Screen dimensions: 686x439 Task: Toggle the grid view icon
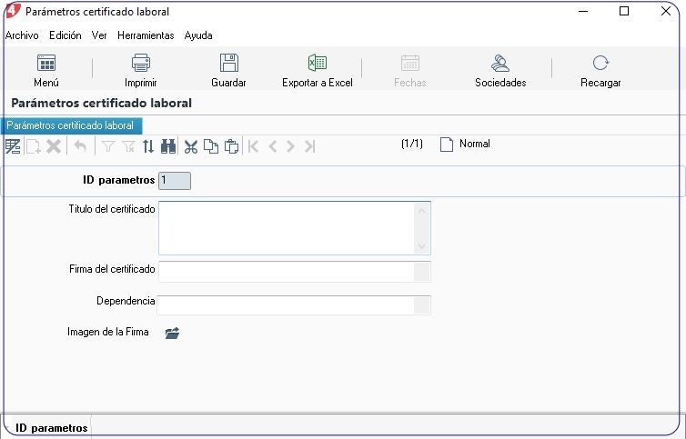coord(13,146)
